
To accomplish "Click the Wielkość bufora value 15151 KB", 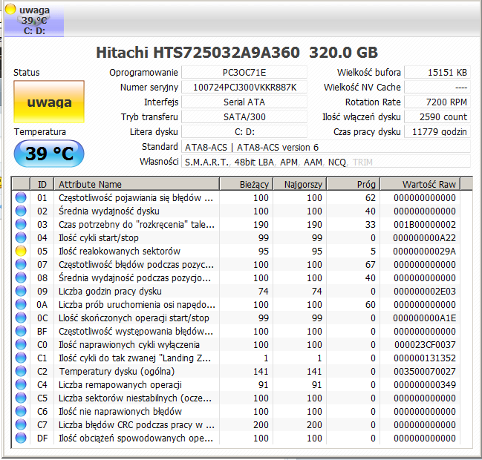I will (437, 73).
